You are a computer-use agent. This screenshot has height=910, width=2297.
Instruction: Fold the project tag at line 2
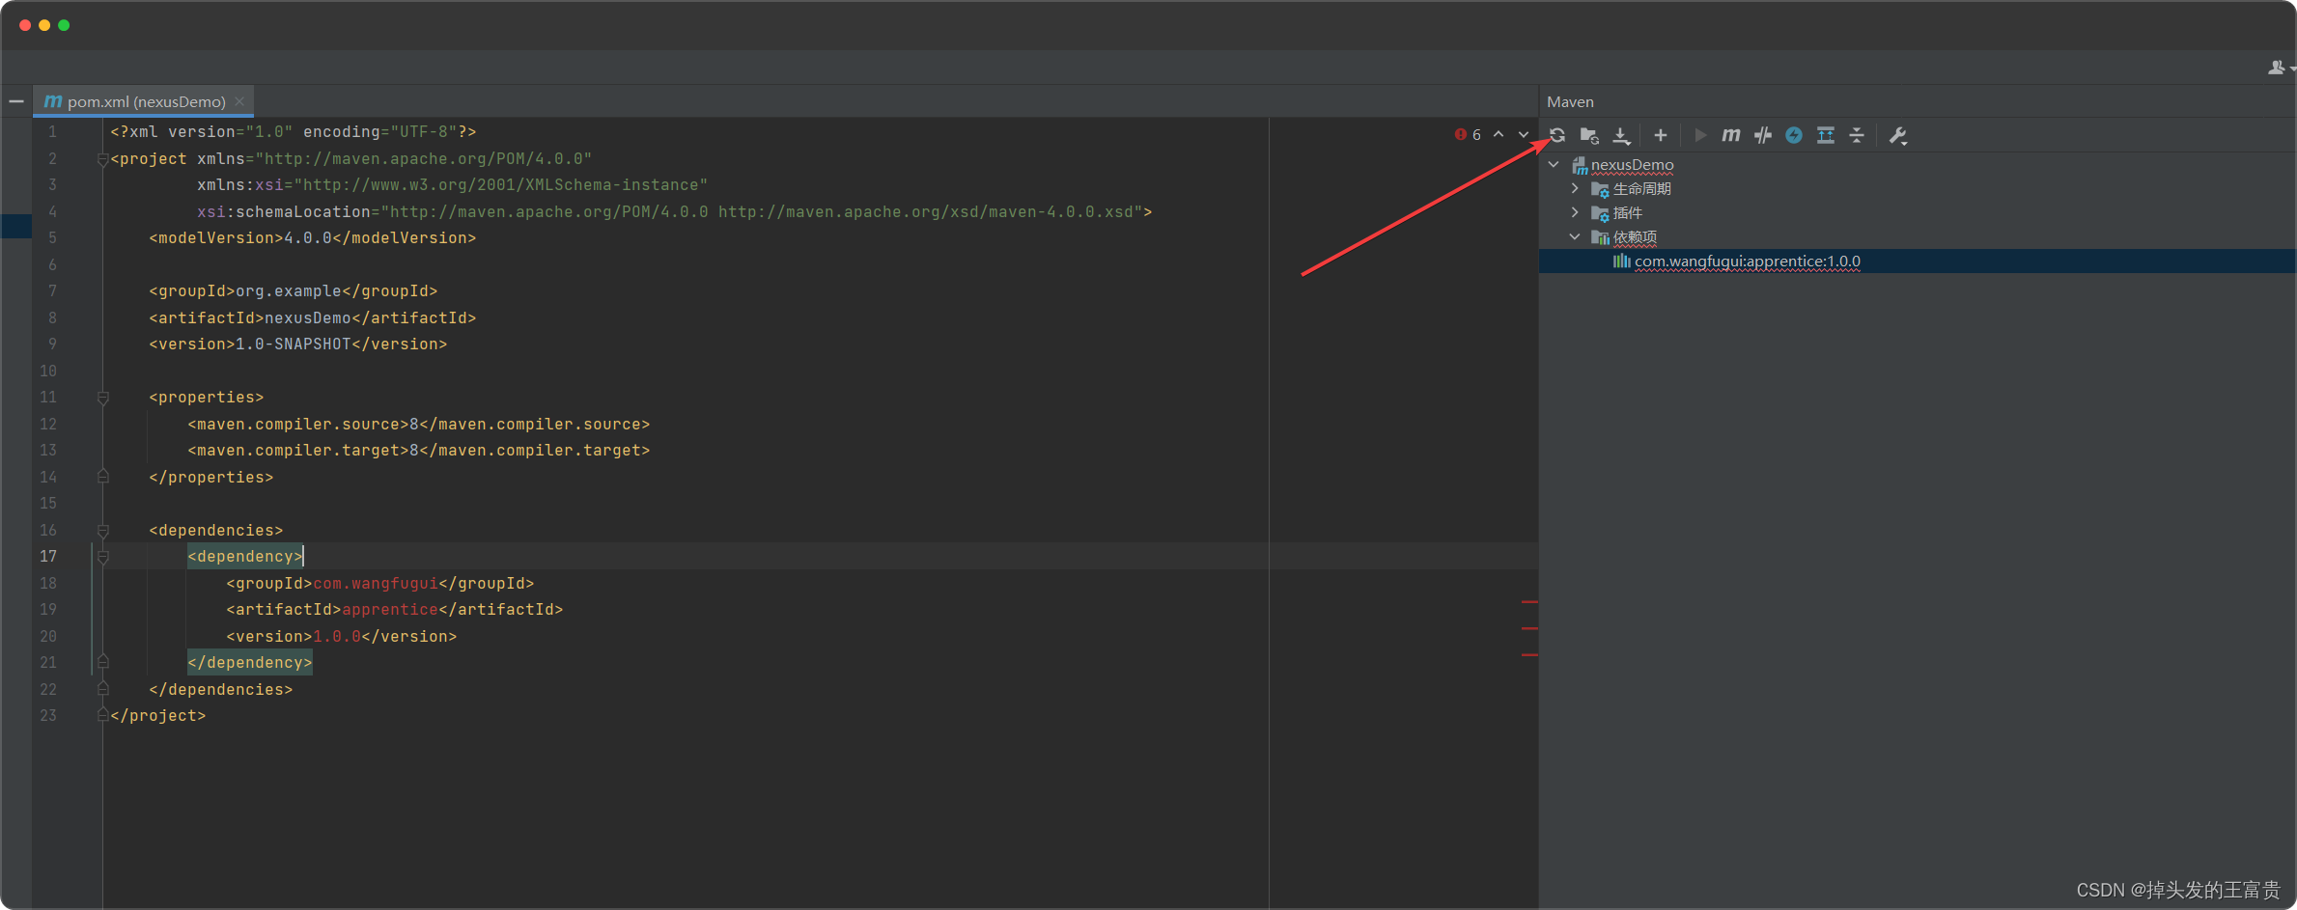coord(102,159)
